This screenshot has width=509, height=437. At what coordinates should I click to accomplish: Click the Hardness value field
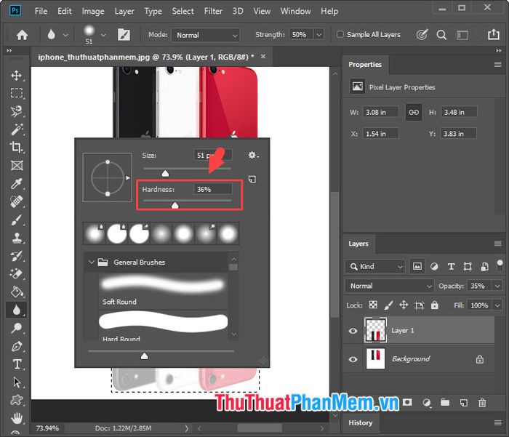(213, 189)
